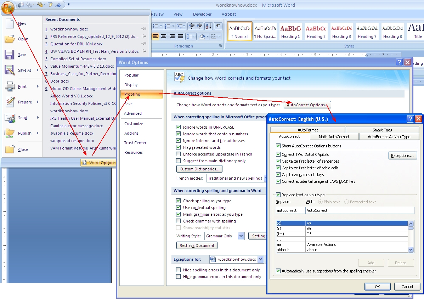Click the lightning bolt Quick Access icon
This screenshot has height=299, width=424.
50,5
